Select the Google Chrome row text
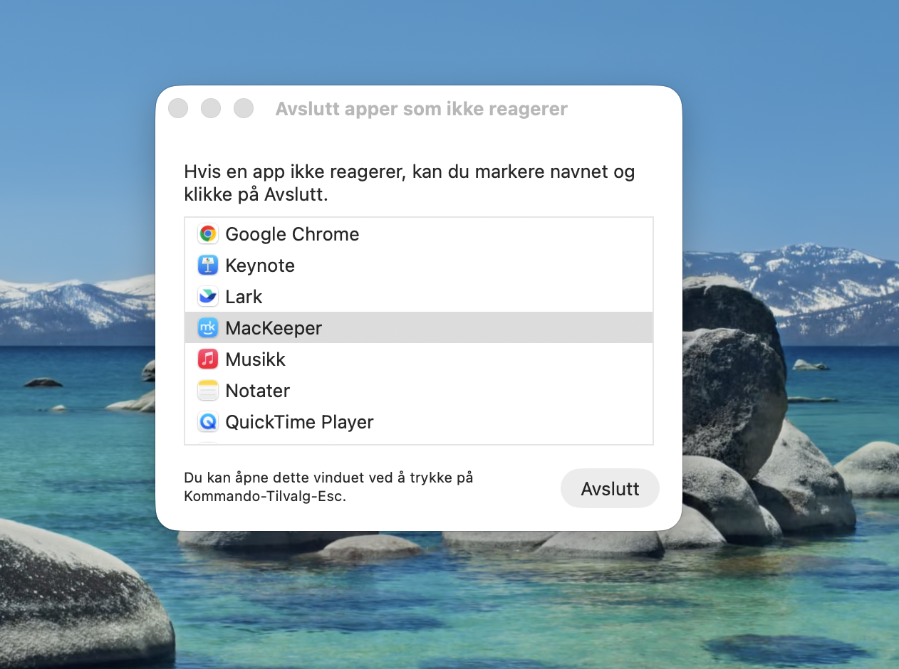This screenshot has width=899, height=669. tap(292, 234)
